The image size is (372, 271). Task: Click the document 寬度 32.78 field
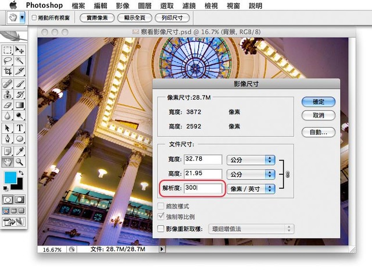203,159
